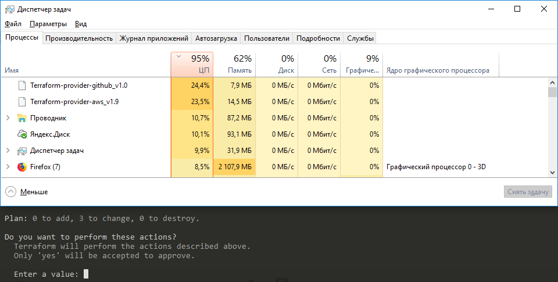This screenshot has height=282, width=558.
Task: Click the Terraform-provider-aws_v1.9 file icon
Action: point(22,102)
